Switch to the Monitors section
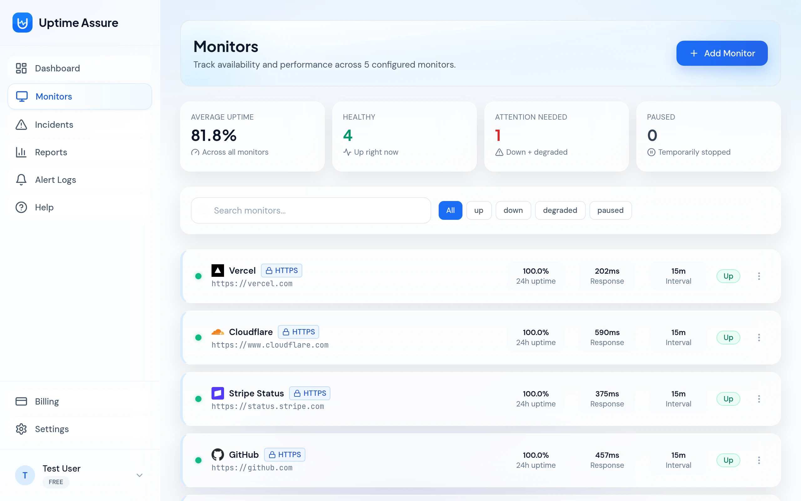This screenshot has width=801, height=501. (x=53, y=96)
